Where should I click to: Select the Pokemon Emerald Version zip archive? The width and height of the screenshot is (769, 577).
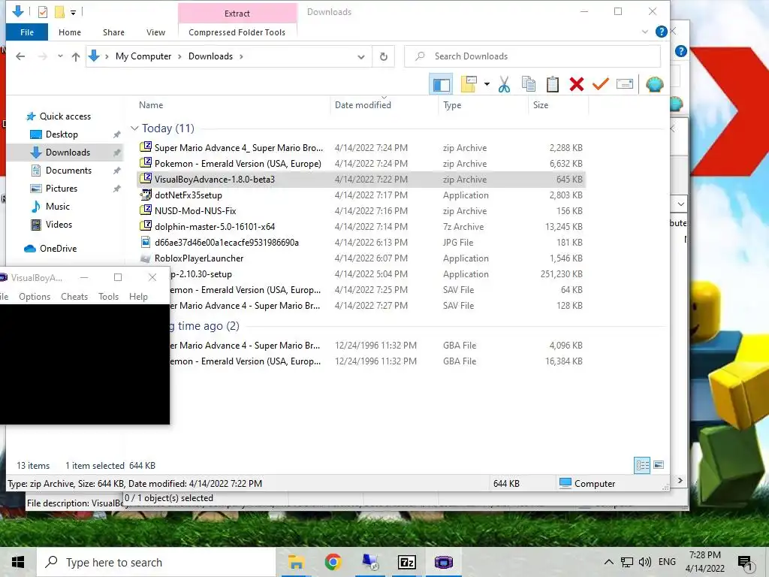pyautogui.click(x=361, y=163)
